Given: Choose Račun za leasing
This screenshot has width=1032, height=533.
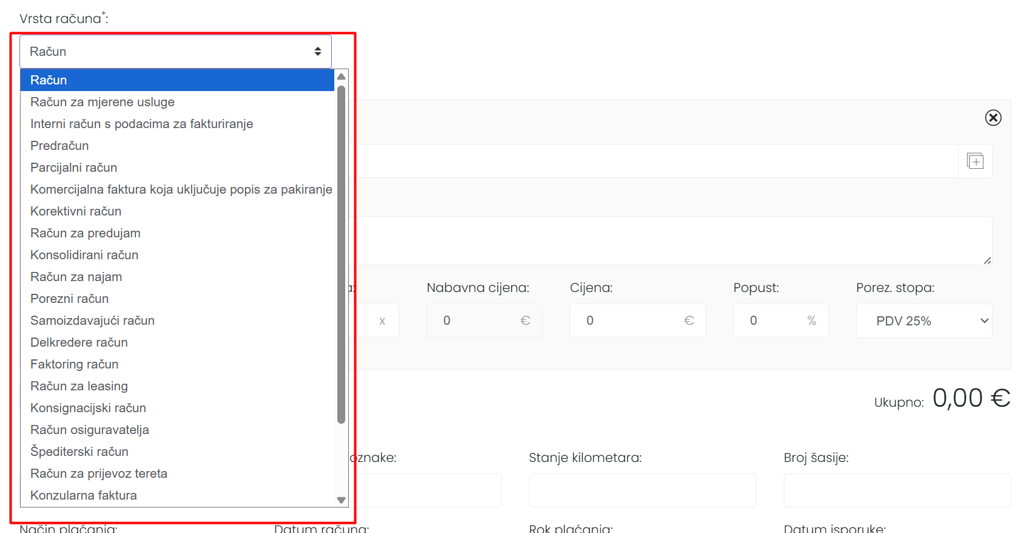Looking at the screenshot, I should point(177,386).
